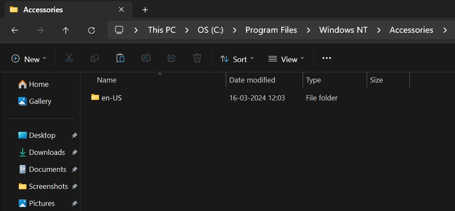The image size is (455, 211).
Task: Select the en-US folder
Action: click(x=111, y=98)
